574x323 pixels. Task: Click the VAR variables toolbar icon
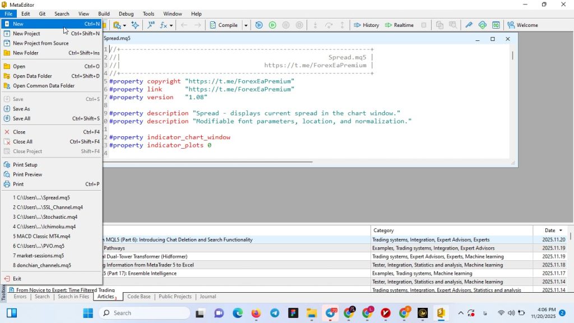[151, 25]
